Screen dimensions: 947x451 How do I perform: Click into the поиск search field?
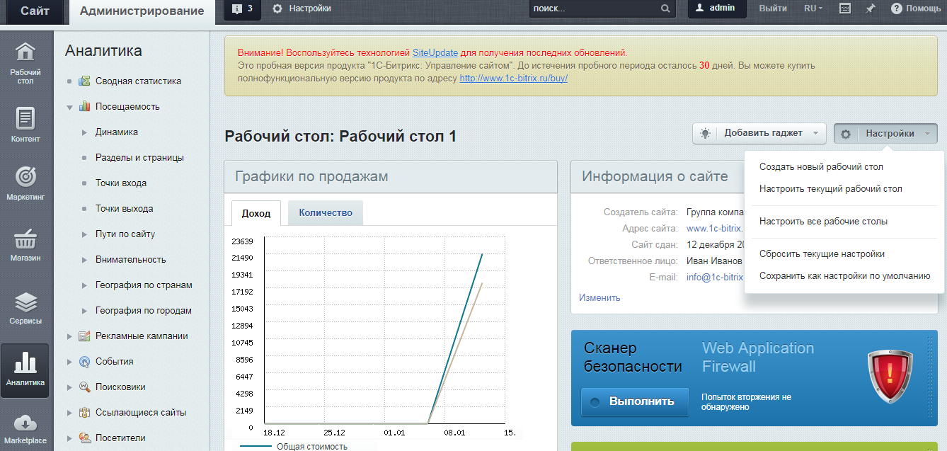tap(593, 8)
